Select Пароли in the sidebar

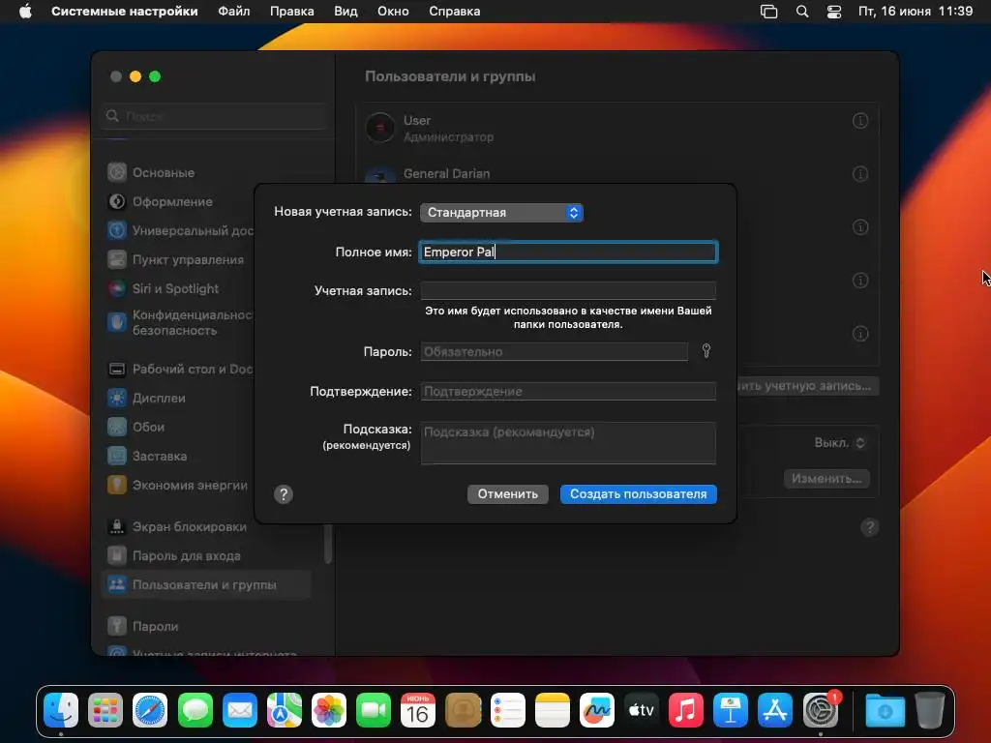pos(206,627)
